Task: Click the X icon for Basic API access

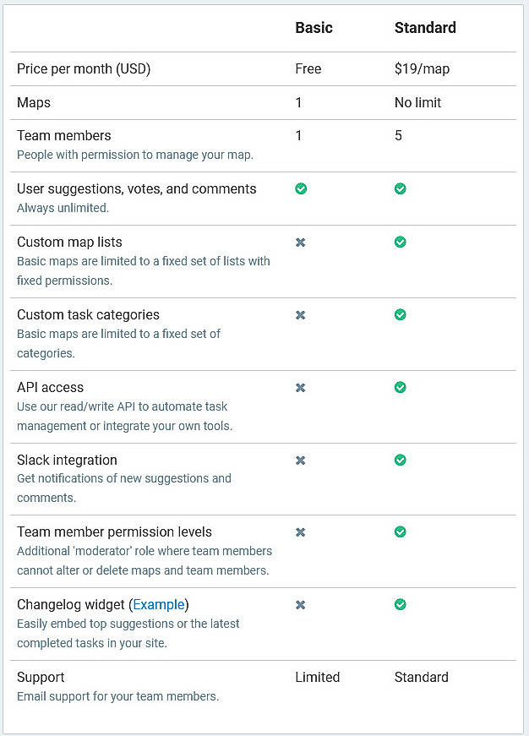Action: 300,387
